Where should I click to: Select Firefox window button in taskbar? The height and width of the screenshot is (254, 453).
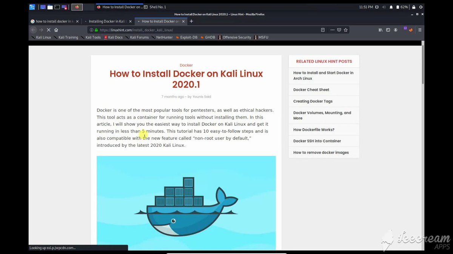119,7
